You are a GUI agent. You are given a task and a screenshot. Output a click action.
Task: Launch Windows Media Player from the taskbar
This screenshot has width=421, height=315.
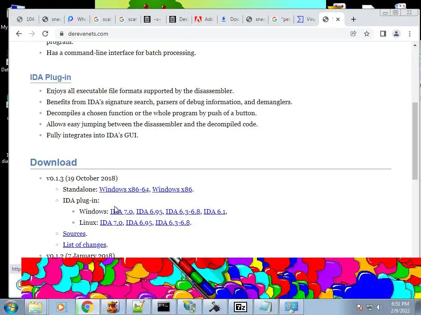(61, 307)
